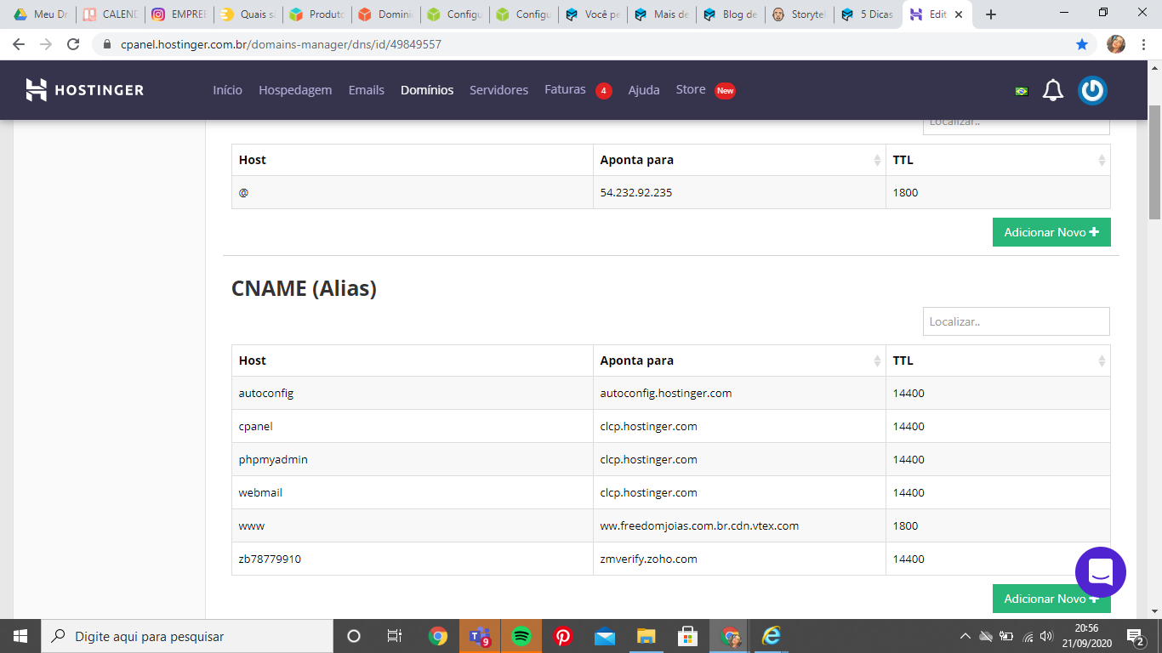Bookmark page with the star icon
The height and width of the screenshot is (653, 1162).
(x=1082, y=44)
